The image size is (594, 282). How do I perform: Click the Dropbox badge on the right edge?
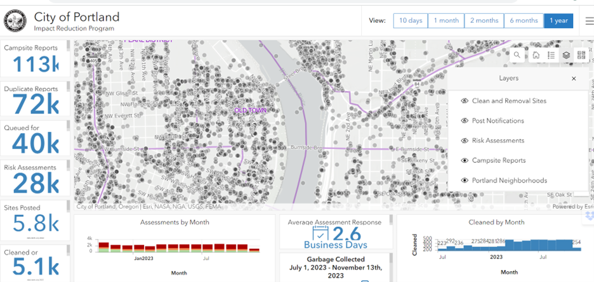[x=589, y=217]
